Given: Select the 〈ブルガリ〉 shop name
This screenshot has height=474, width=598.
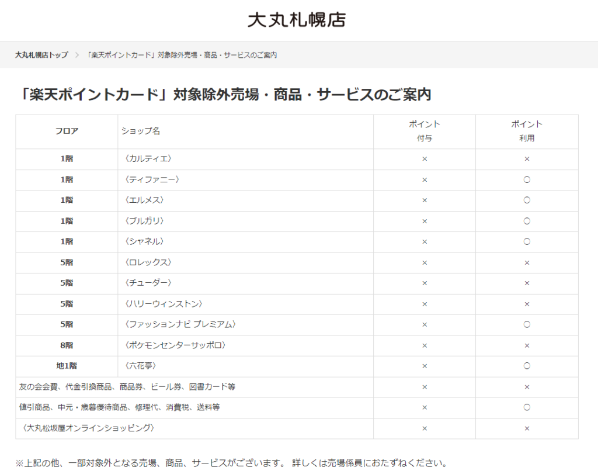Looking at the screenshot, I should tap(145, 220).
